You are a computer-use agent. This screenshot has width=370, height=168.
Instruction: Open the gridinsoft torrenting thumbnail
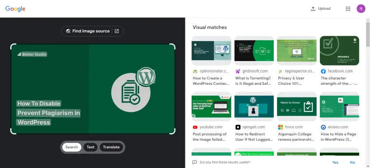click(x=254, y=50)
